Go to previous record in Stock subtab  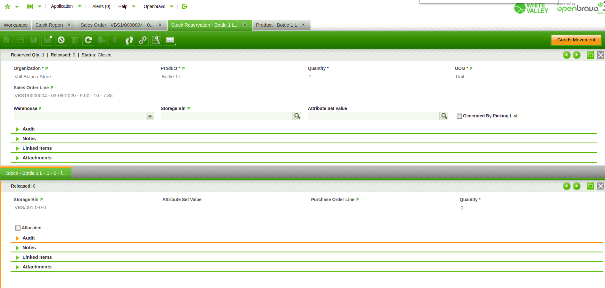pyautogui.click(x=567, y=186)
